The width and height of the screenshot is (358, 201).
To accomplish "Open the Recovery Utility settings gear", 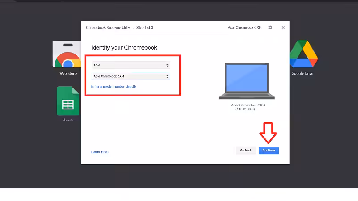I will [270, 27].
